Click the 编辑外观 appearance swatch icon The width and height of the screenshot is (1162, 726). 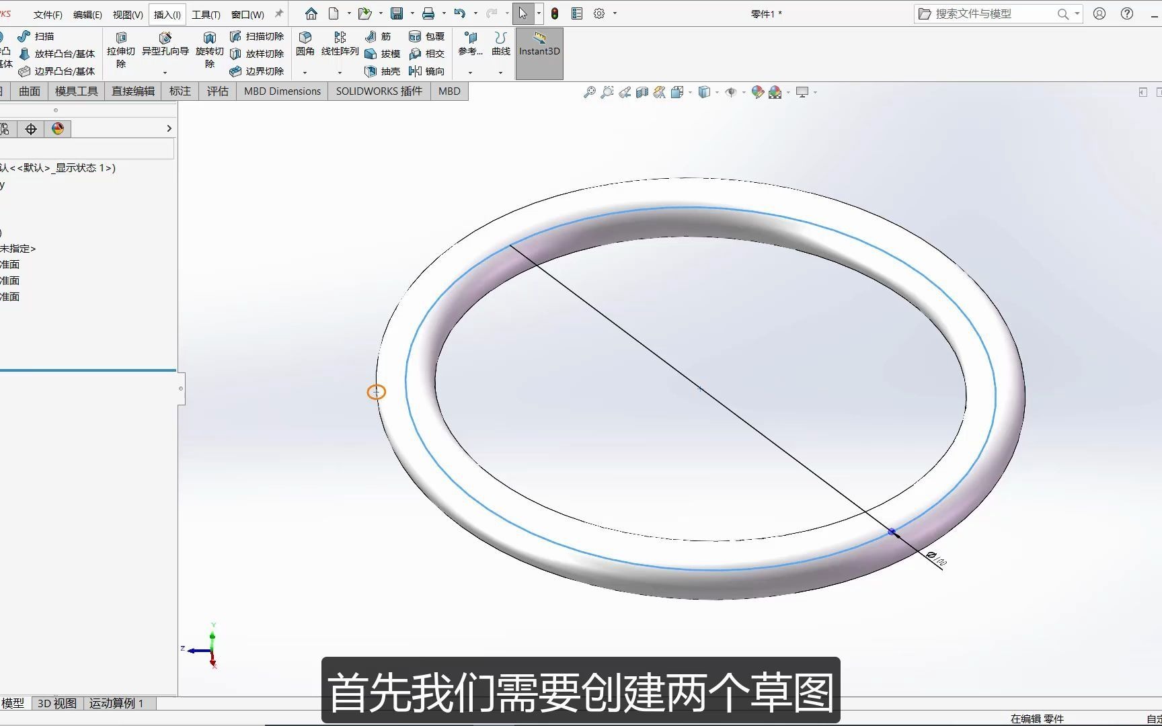coord(757,92)
